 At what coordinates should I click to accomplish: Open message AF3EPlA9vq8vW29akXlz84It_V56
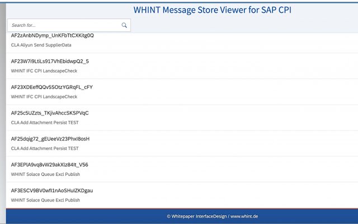coord(50,165)
